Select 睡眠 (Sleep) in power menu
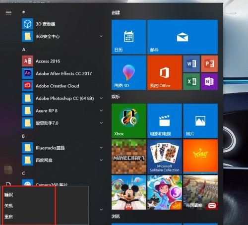The width and height of the screenshot is (248, 225). click(x=9, y=195)
